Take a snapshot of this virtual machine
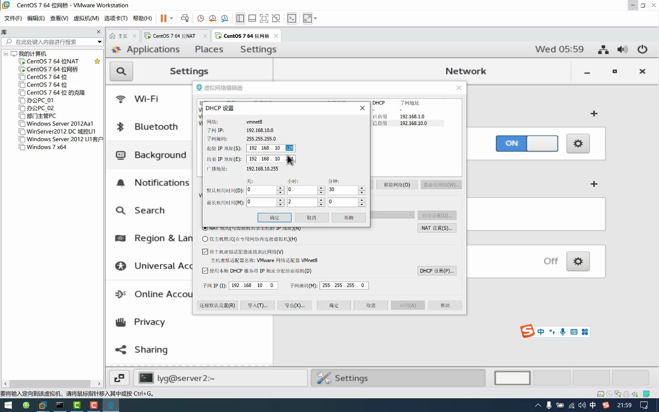This screenshot has width=659, height=412. coord(200,18)
